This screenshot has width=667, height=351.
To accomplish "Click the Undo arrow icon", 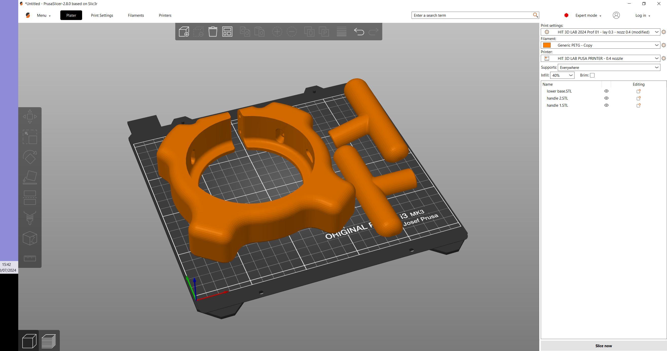I will pos(359,32).
